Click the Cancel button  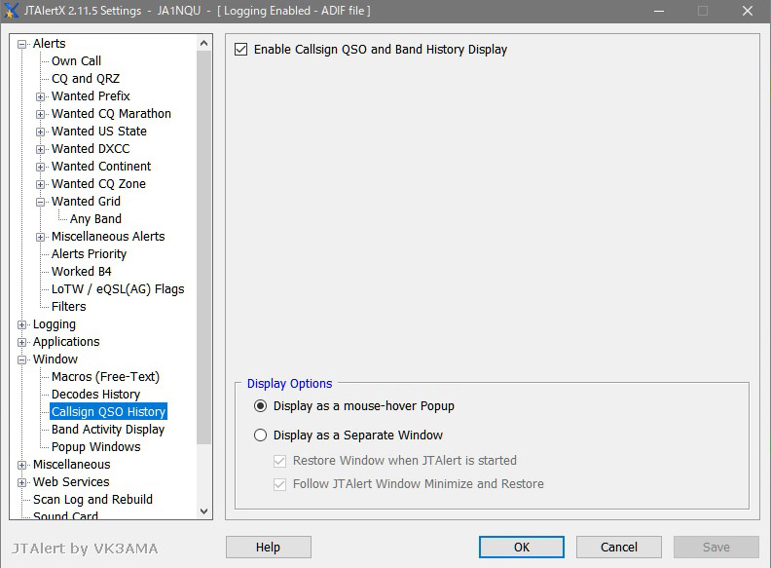618,548
